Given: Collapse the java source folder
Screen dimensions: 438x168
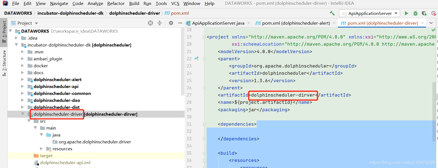Looking at the screenshot, I should 41,135.
